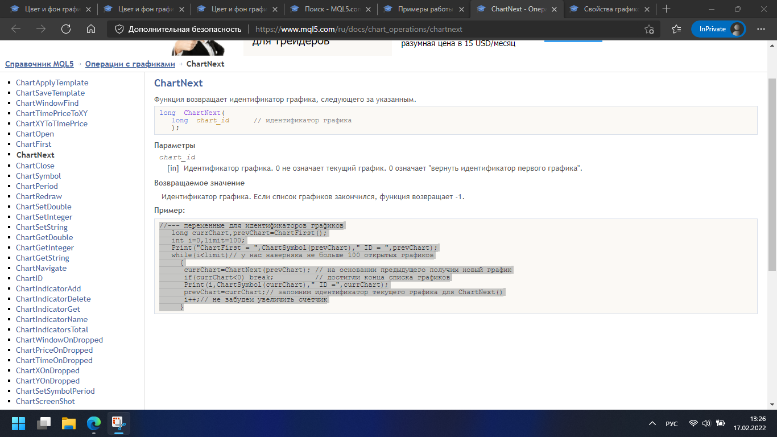The width and height of the screenshot is (777, 437).
Task: Open Windows Start menu
Action: pyautogui.click(x=19, y=423)
